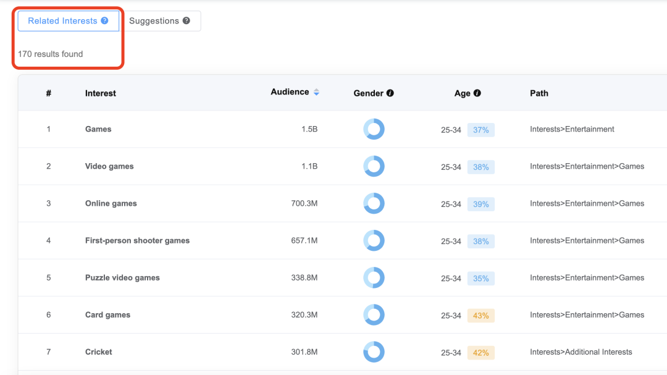The height and width of the screenshot is (375, 667).
Task: Click the Interest column header
Action: click(x=101, y=93)
